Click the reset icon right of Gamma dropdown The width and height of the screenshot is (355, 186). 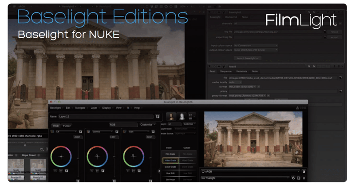pos(117,132)
